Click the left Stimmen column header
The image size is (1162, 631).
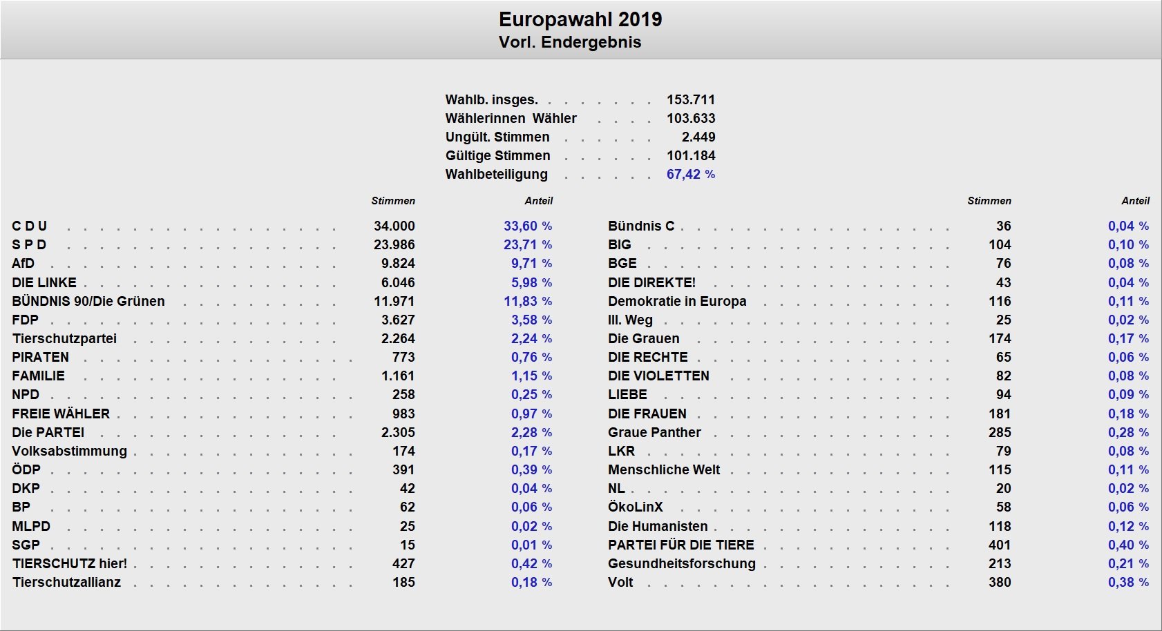coord(393,201)
